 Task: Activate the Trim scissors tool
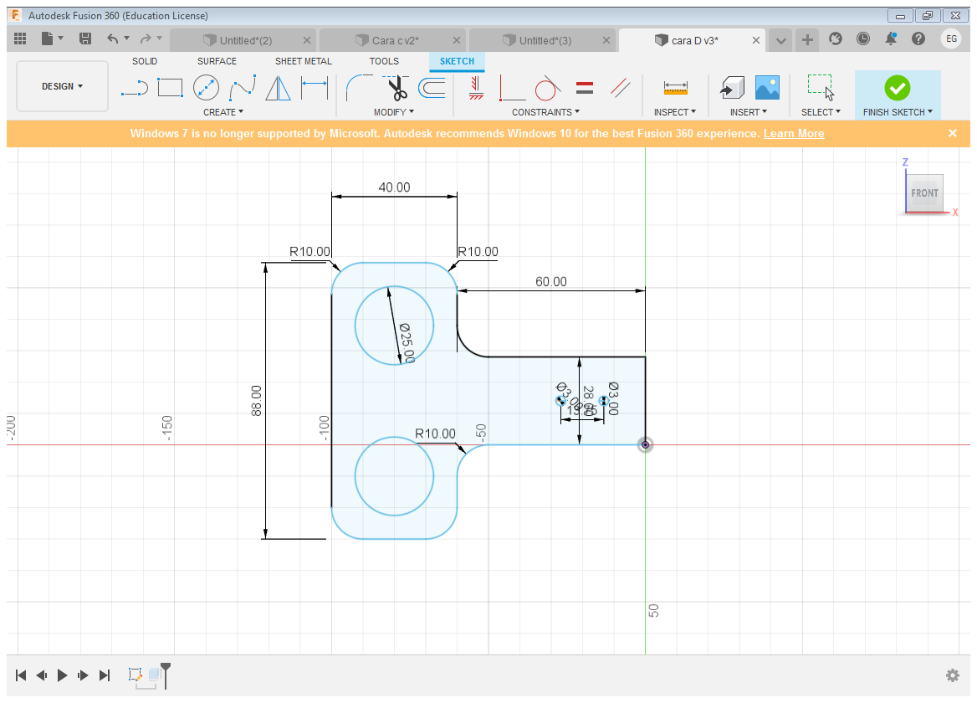(395, 87)
